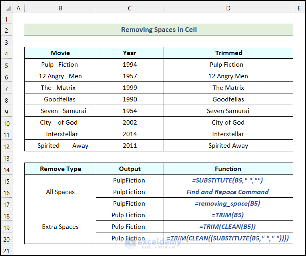Select "City of God" in Trimmed column
The width and height of the screenshot is (306, 256).
[x=228, y=123]
